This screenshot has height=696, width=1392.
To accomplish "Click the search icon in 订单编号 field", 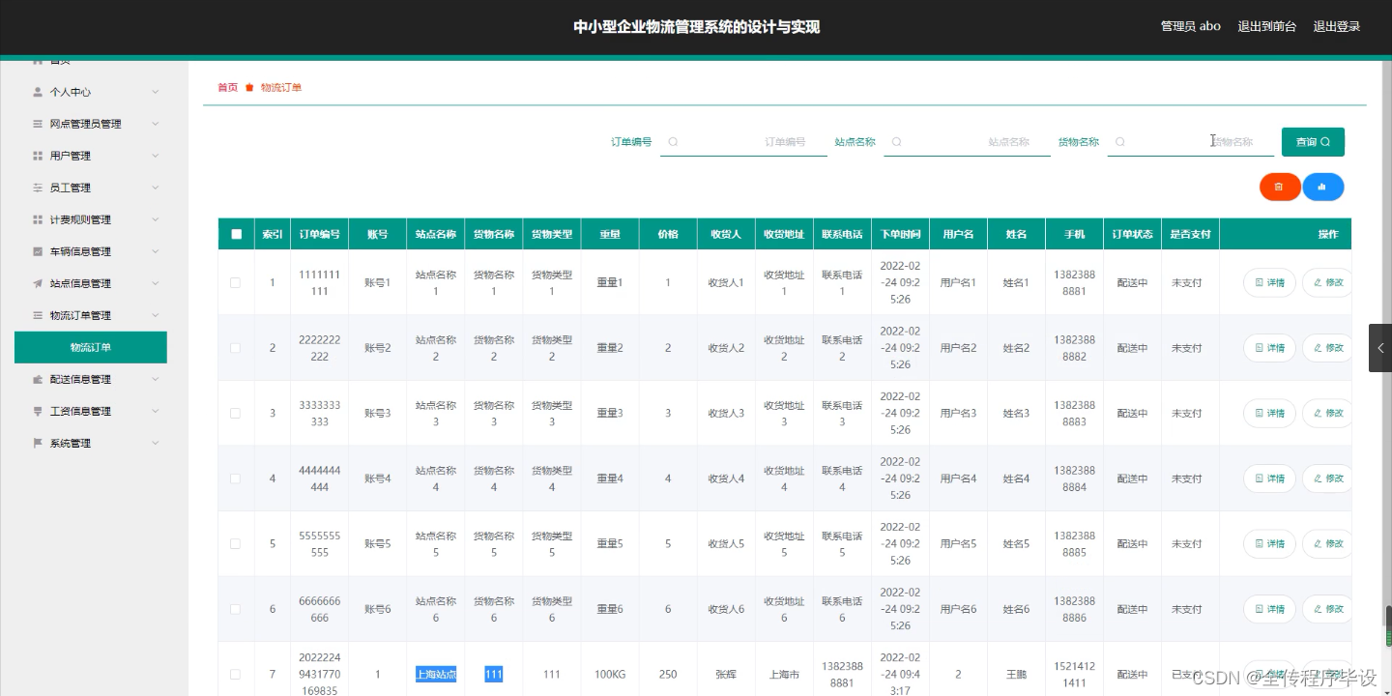I will click(x=673, y=142).
